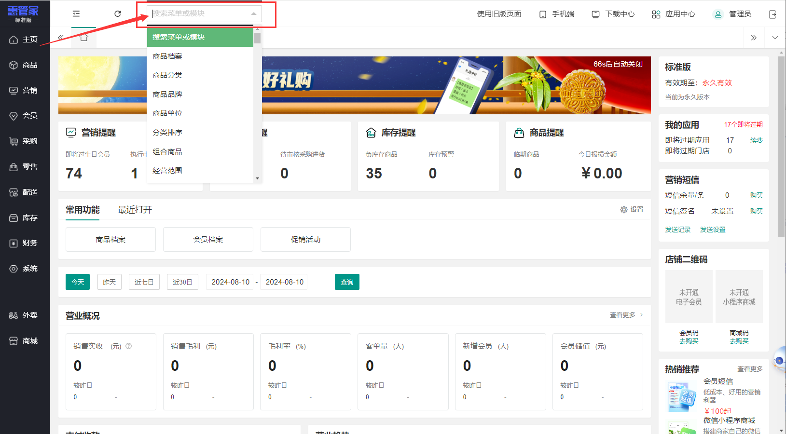
Task: Refresh the page with the reload icon
Action: coord(118,14)
